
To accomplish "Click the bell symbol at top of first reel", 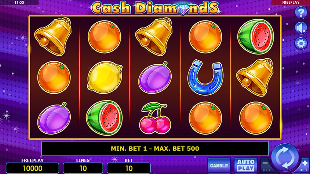I will (53, 37).
